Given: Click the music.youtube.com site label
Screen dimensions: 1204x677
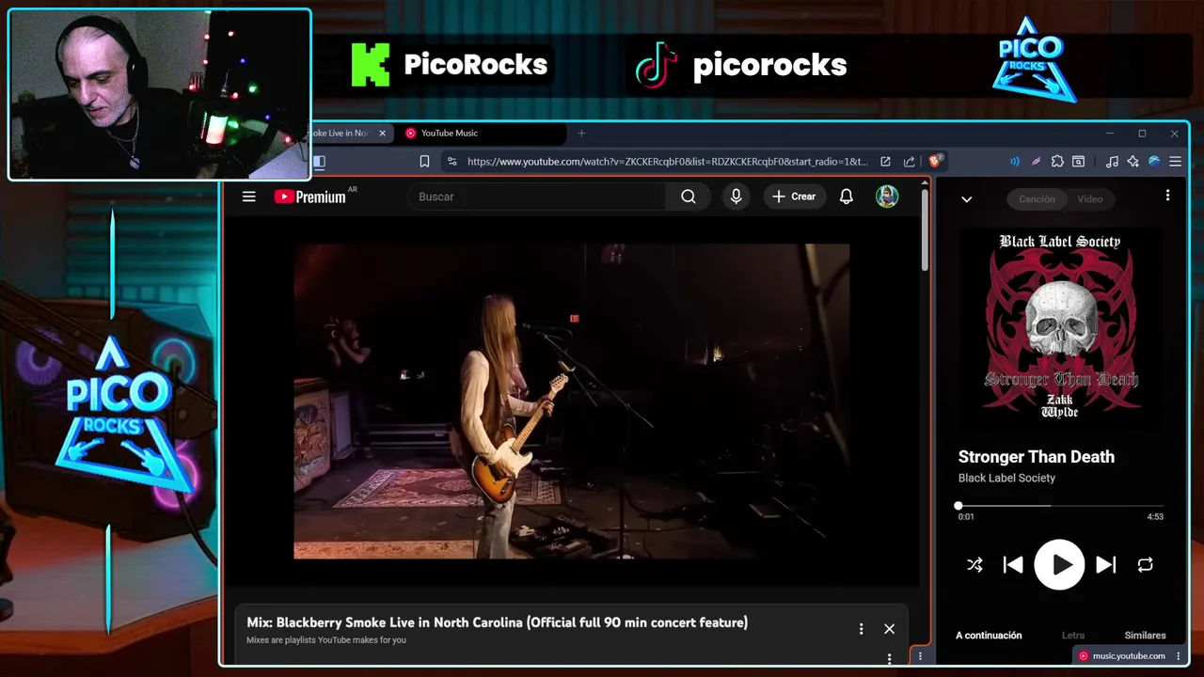Looking at the screenshot, I should pos(1129,656).
